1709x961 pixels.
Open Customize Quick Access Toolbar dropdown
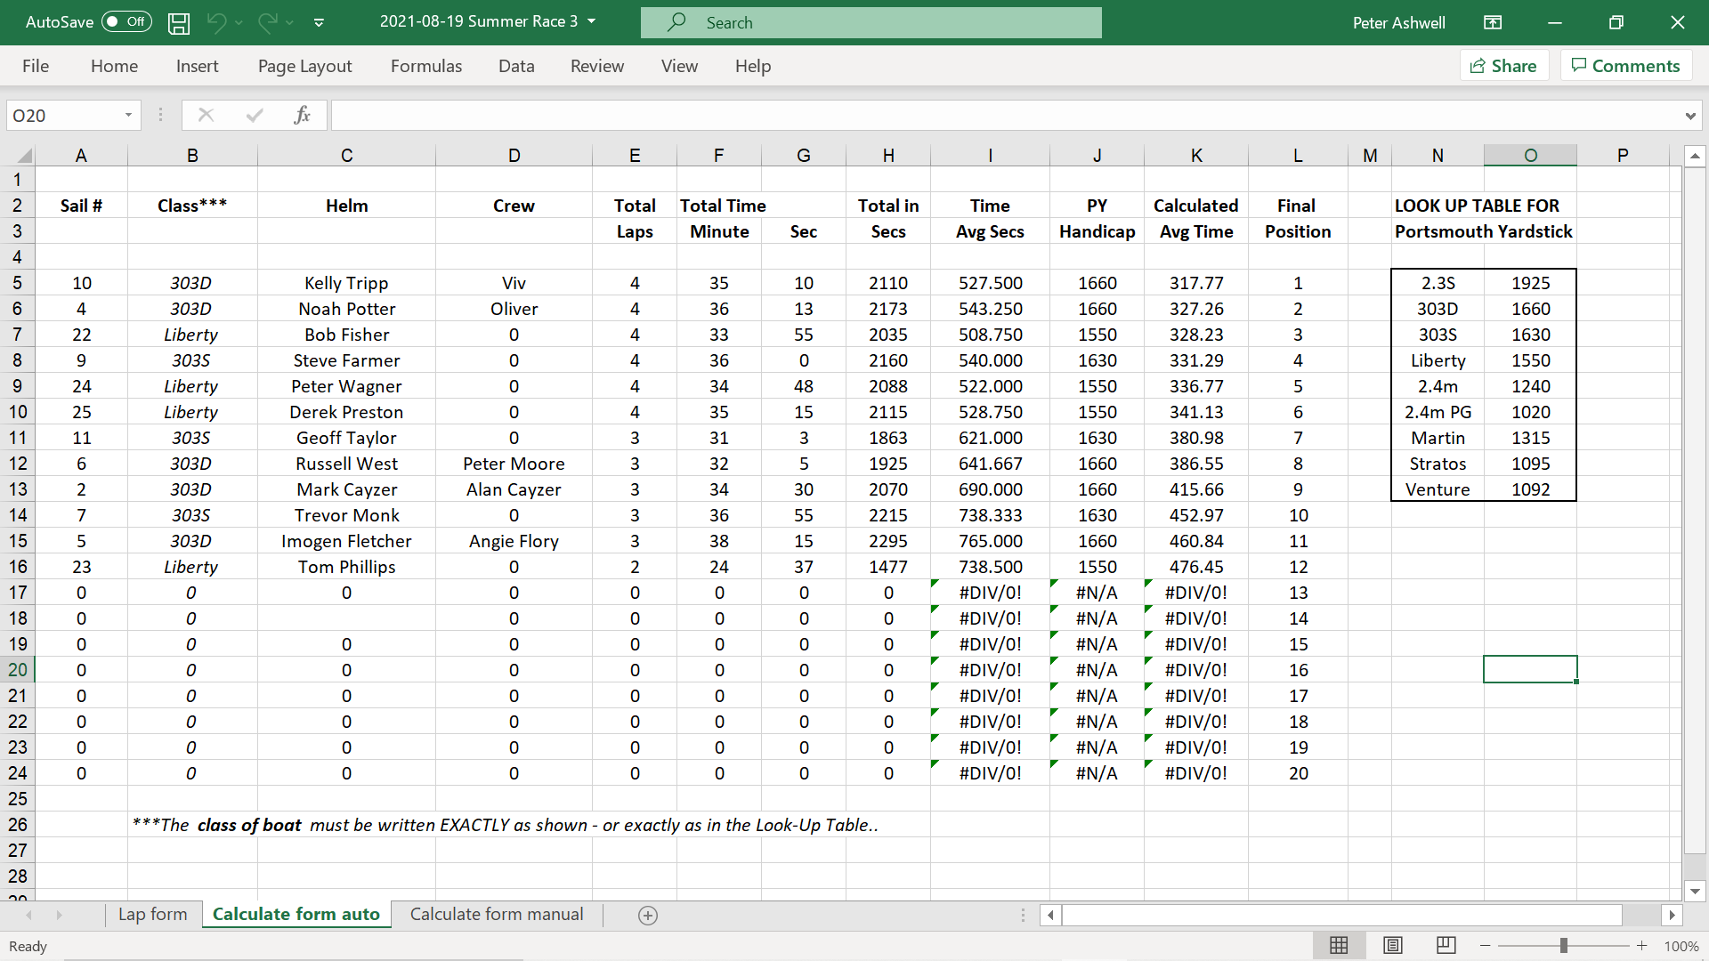coord(319,23)
